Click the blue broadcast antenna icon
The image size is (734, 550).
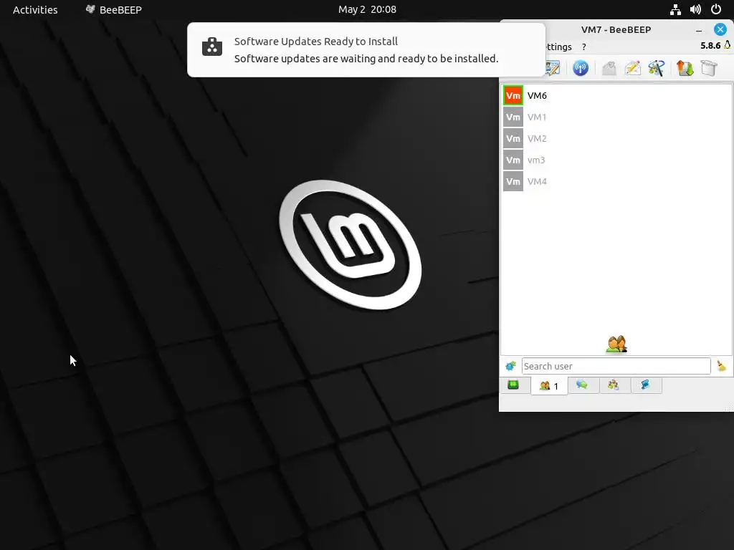coord(581,68)
